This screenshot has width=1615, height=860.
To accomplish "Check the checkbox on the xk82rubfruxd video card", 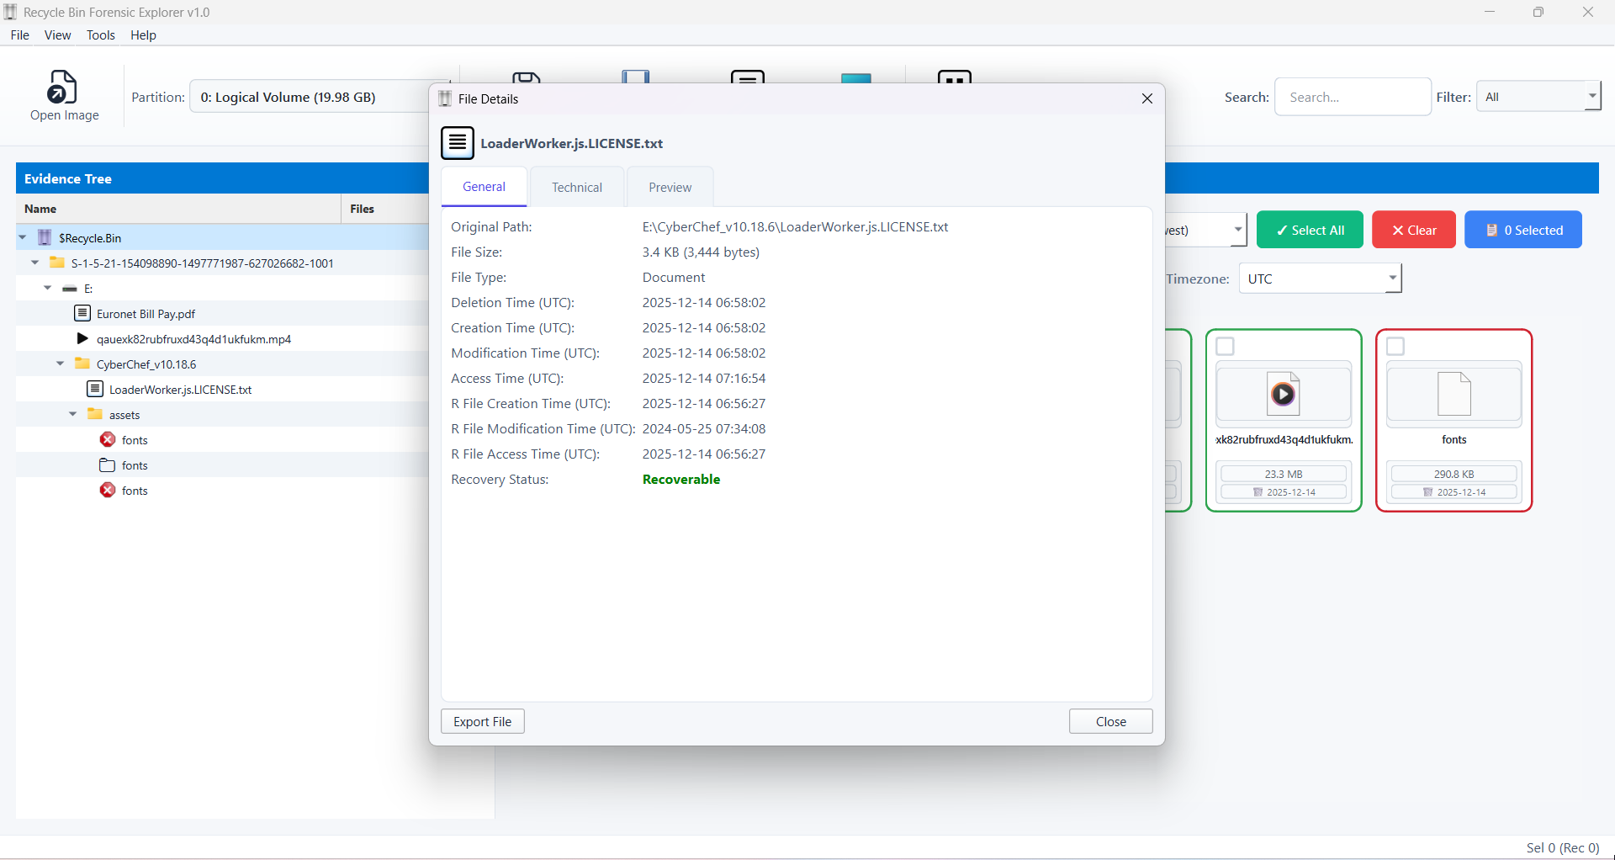I will tap(1226, 346).
